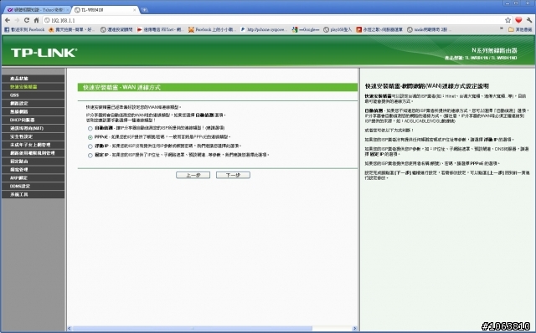Open the Facebook mini-game bookmark
The width and height of the screenshot is (536, 333).
211,30
